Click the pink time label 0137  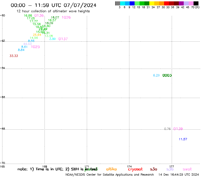(x=63, y=39)
